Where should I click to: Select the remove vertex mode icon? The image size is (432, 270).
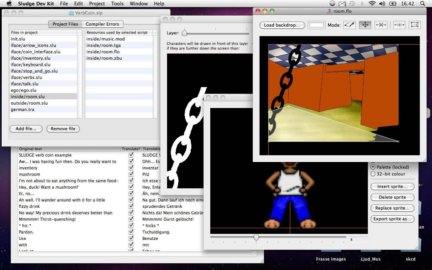(x=381, y=25)
